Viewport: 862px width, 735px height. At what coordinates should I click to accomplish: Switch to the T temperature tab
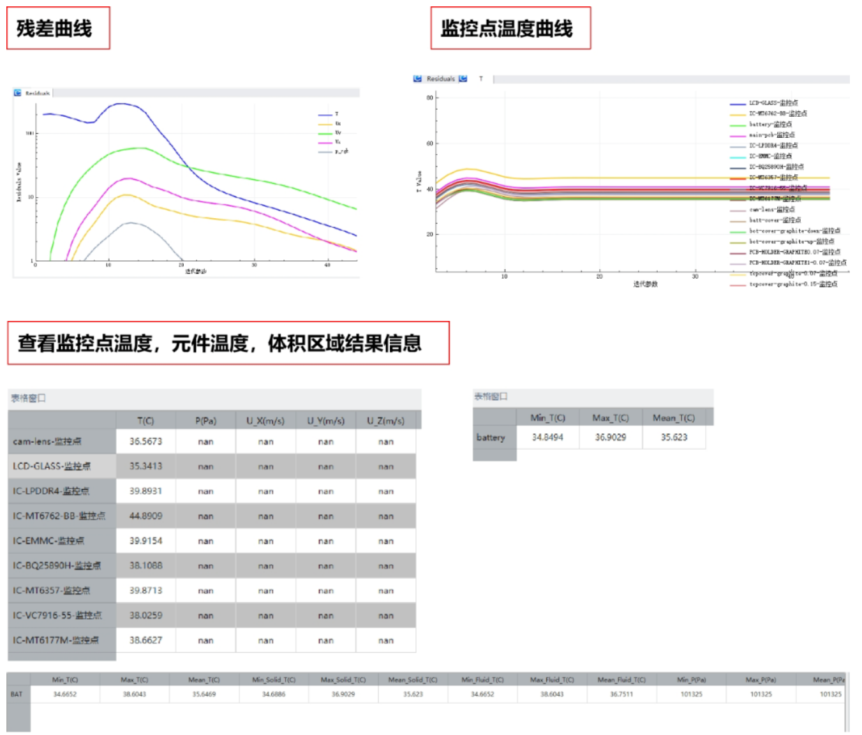click(x=480, y=79)
